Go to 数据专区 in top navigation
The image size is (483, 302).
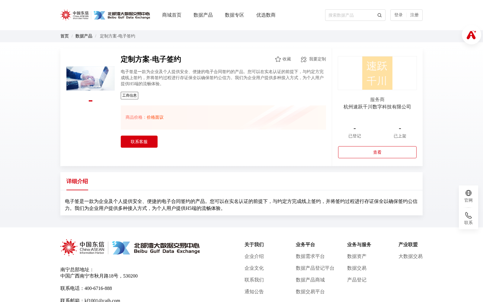coord(235,15)
